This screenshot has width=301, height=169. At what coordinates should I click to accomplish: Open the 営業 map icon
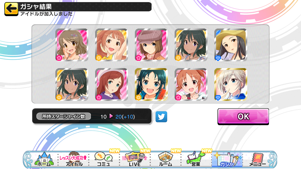click(x=196, y=159)
